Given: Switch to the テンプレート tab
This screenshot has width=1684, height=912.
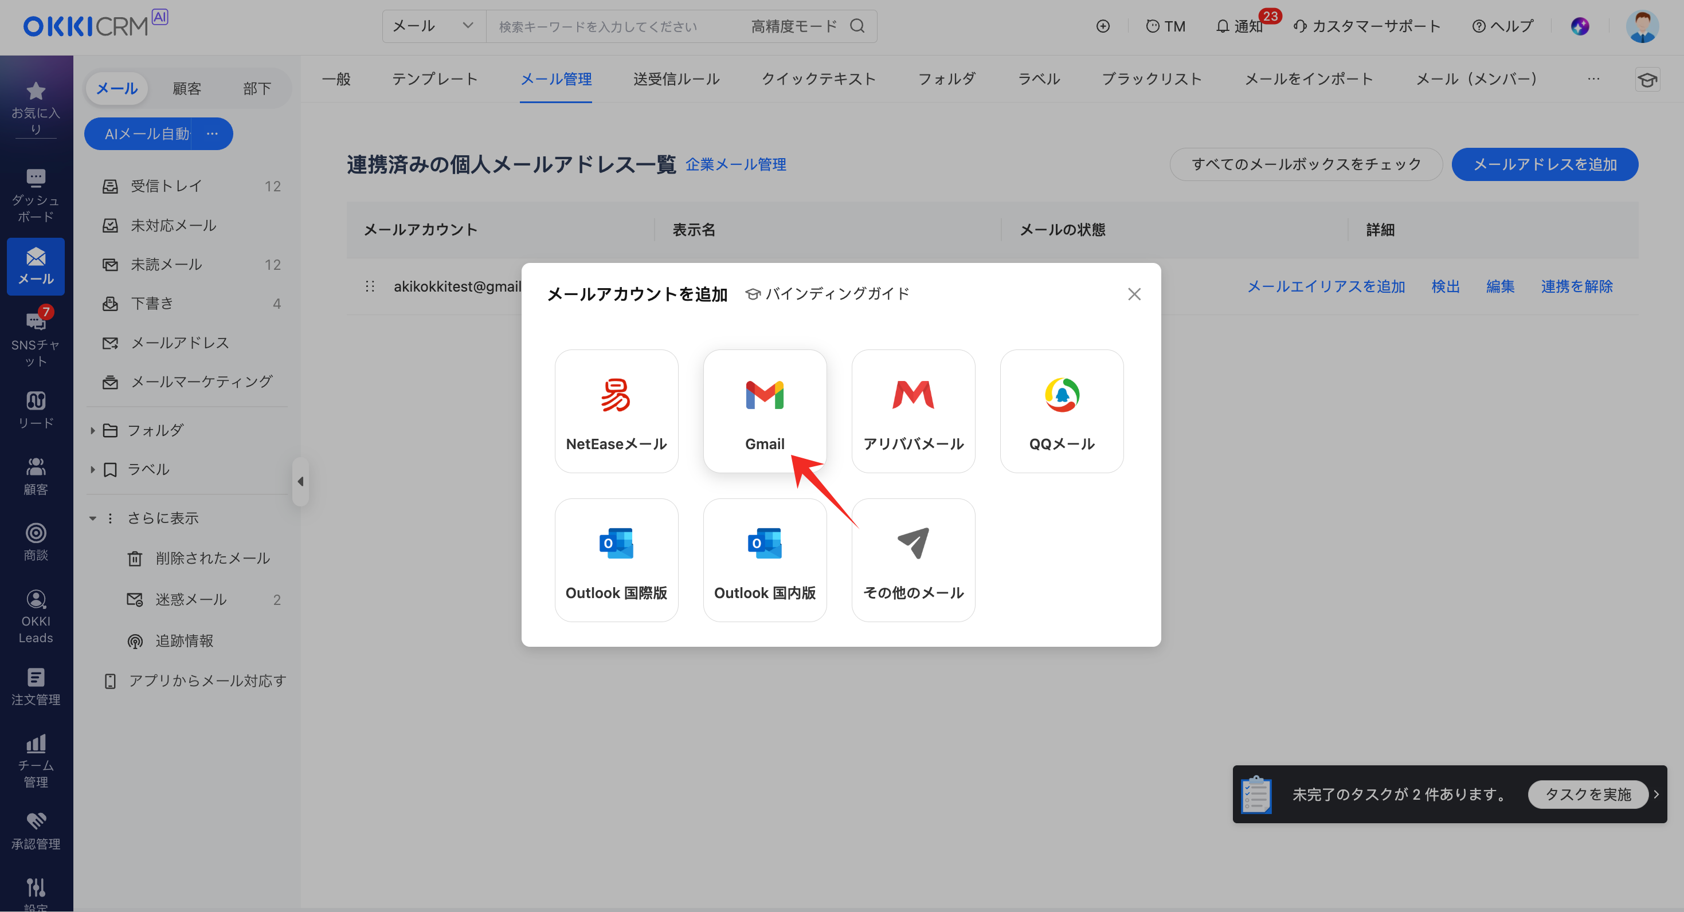Looking at the screenshot, I should pos(434,79).
